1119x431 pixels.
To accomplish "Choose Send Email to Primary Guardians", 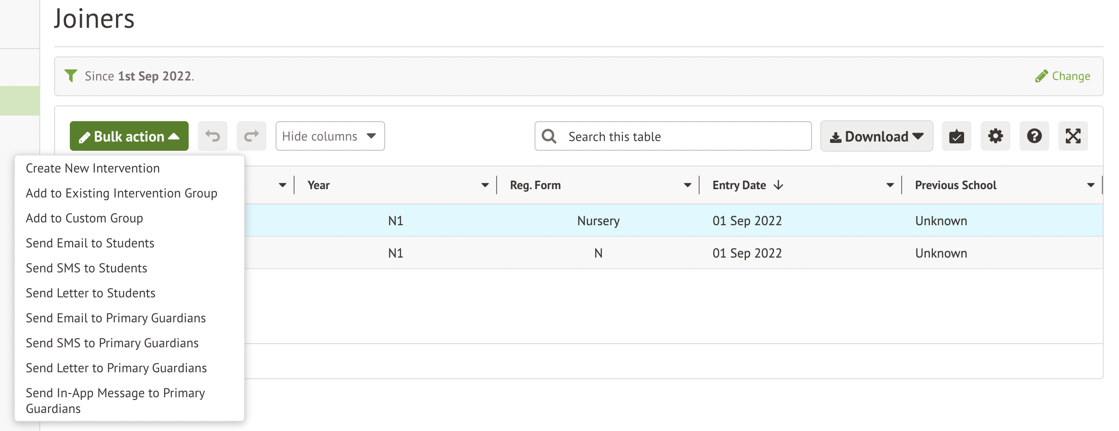I will tap(116, 318).
